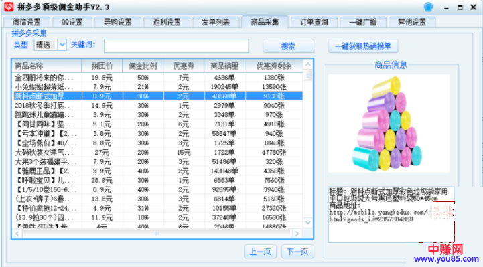Click sales cell 37240单
This screenshot has width=483, height=267.
(224, 217)
